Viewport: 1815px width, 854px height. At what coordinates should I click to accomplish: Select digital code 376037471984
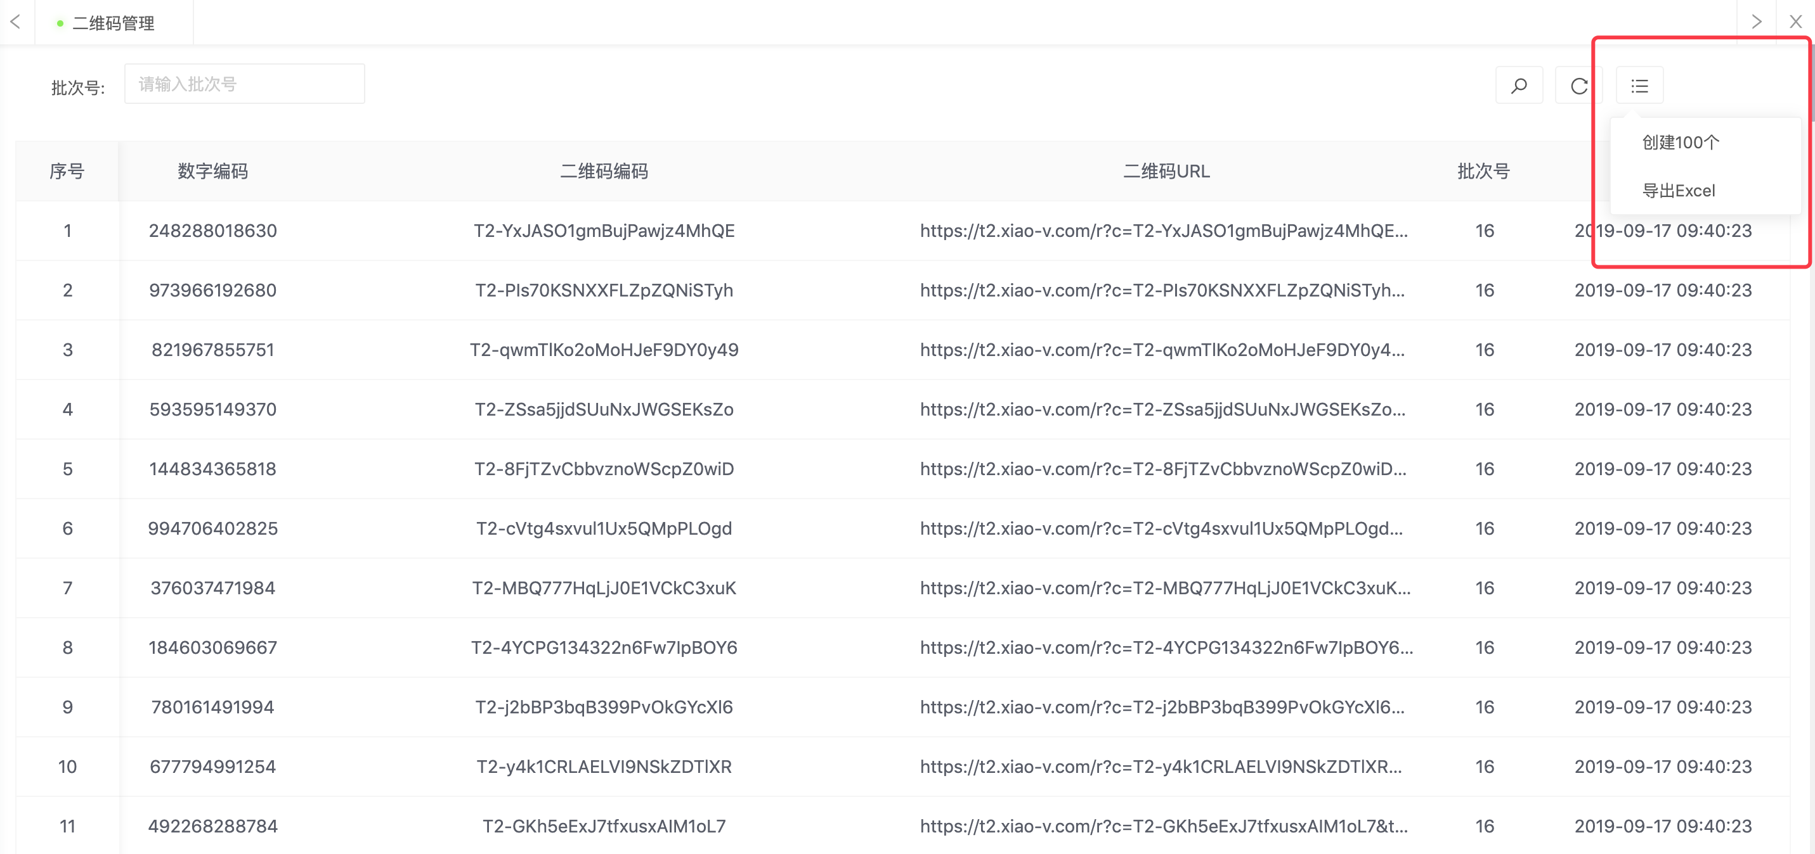pyautogui.click(x=213, y=588)
